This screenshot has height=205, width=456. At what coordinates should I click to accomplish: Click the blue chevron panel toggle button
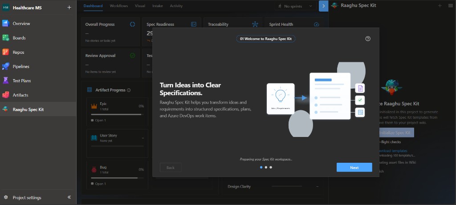pos(323,6)
